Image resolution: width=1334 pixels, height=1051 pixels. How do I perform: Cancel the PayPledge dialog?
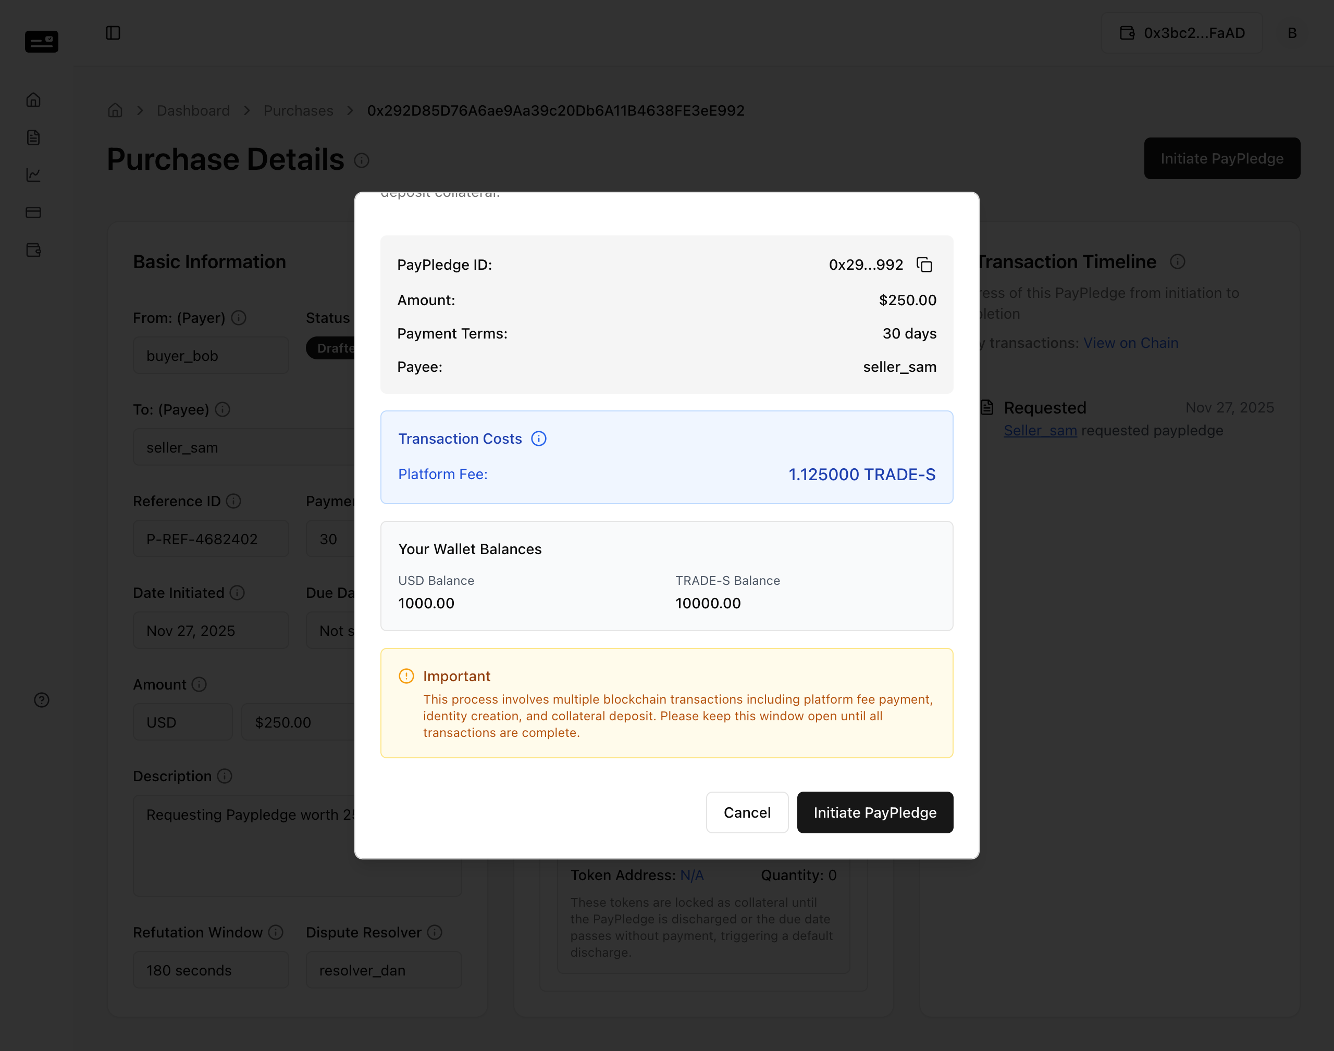click(x=747, y=813)
